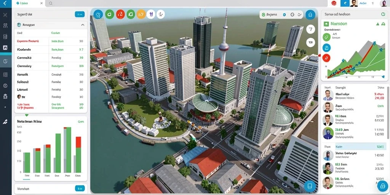Open the people icon in dark sidebar
Image resolution: width=390 pixels, height=195 pixels.
pyautogui.click(x=5, y=26)
